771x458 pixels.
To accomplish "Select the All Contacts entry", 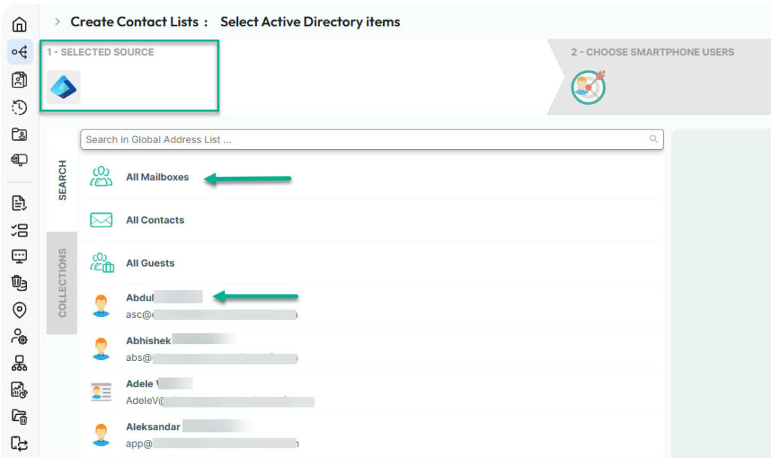I will tap(155, 220).
